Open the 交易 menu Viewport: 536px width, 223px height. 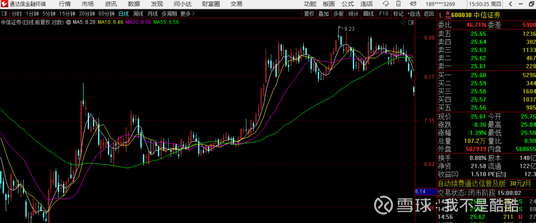point(237,4)
